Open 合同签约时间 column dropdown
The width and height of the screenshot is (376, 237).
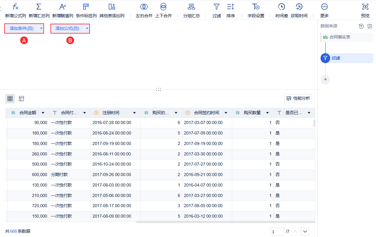click(226, 113)
